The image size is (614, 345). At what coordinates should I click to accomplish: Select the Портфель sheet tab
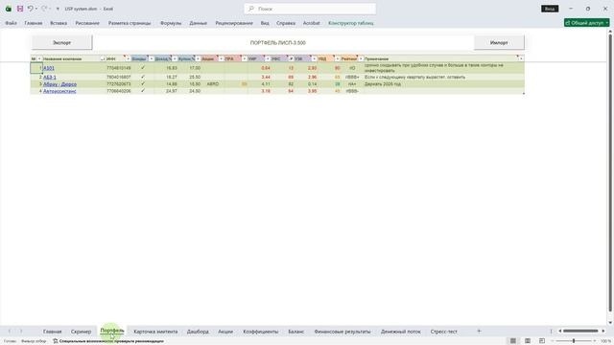[112, 331]
